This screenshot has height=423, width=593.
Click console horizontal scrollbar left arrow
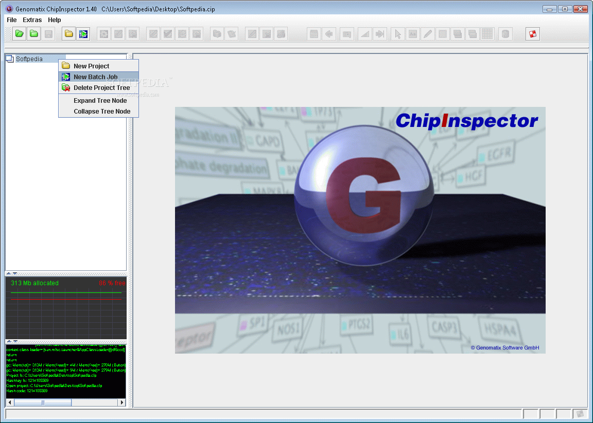click(10, 402)
